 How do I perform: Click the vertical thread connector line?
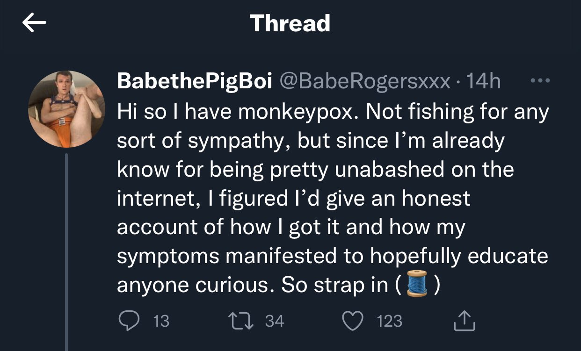pyautogui.click(x=66, y=252)
